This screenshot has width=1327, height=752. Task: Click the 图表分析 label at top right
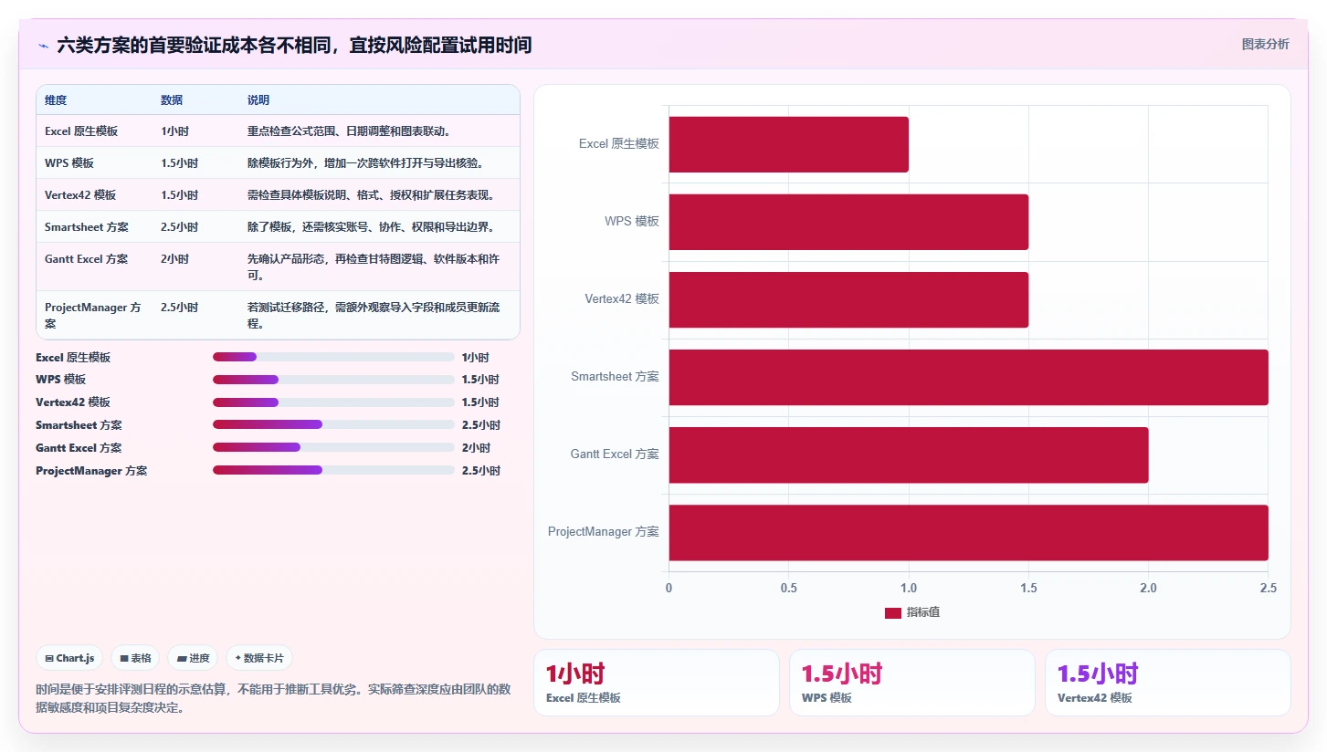(1265, 44)
